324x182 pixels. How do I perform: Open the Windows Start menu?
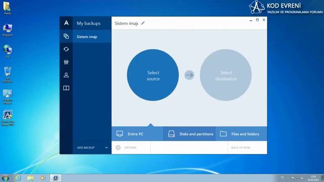point(6,178)
